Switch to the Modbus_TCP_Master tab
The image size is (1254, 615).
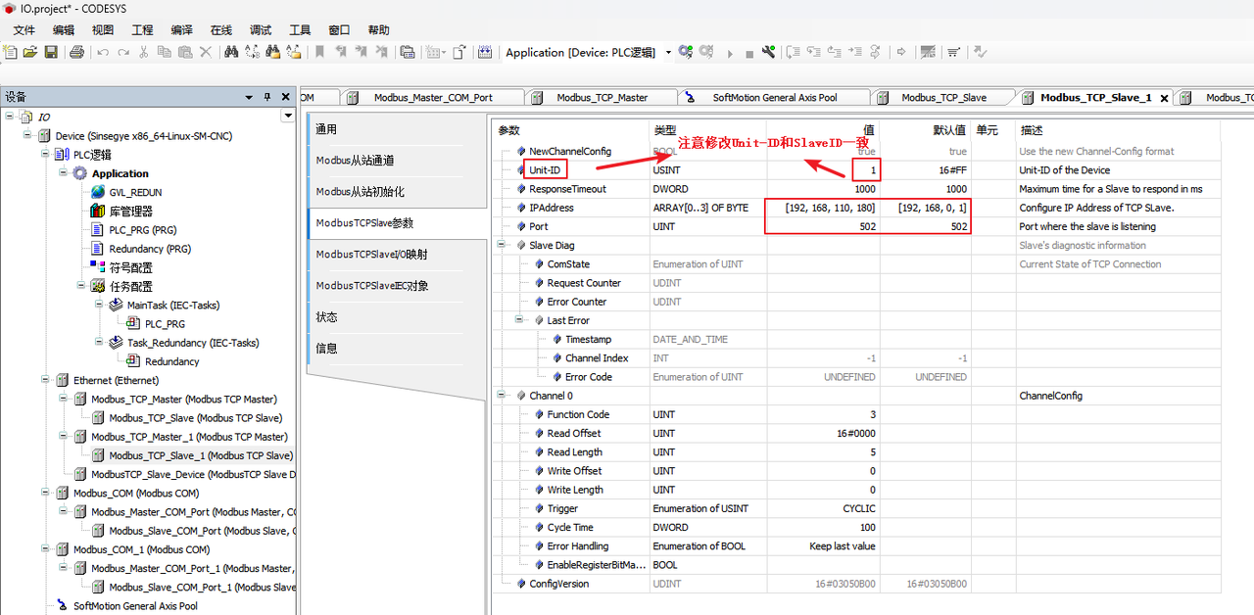coord(603,98)
